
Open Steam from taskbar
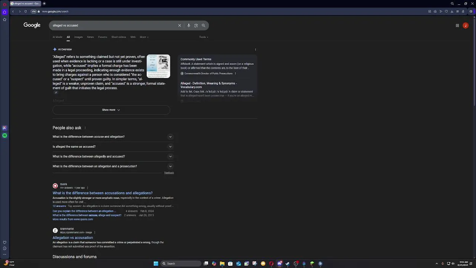pos(287,264)
